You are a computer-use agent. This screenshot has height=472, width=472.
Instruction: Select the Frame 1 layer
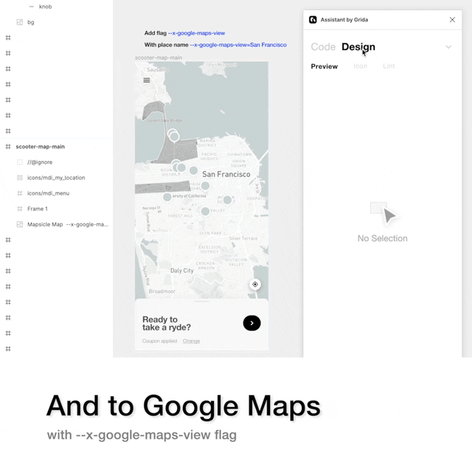pos(56,209)
